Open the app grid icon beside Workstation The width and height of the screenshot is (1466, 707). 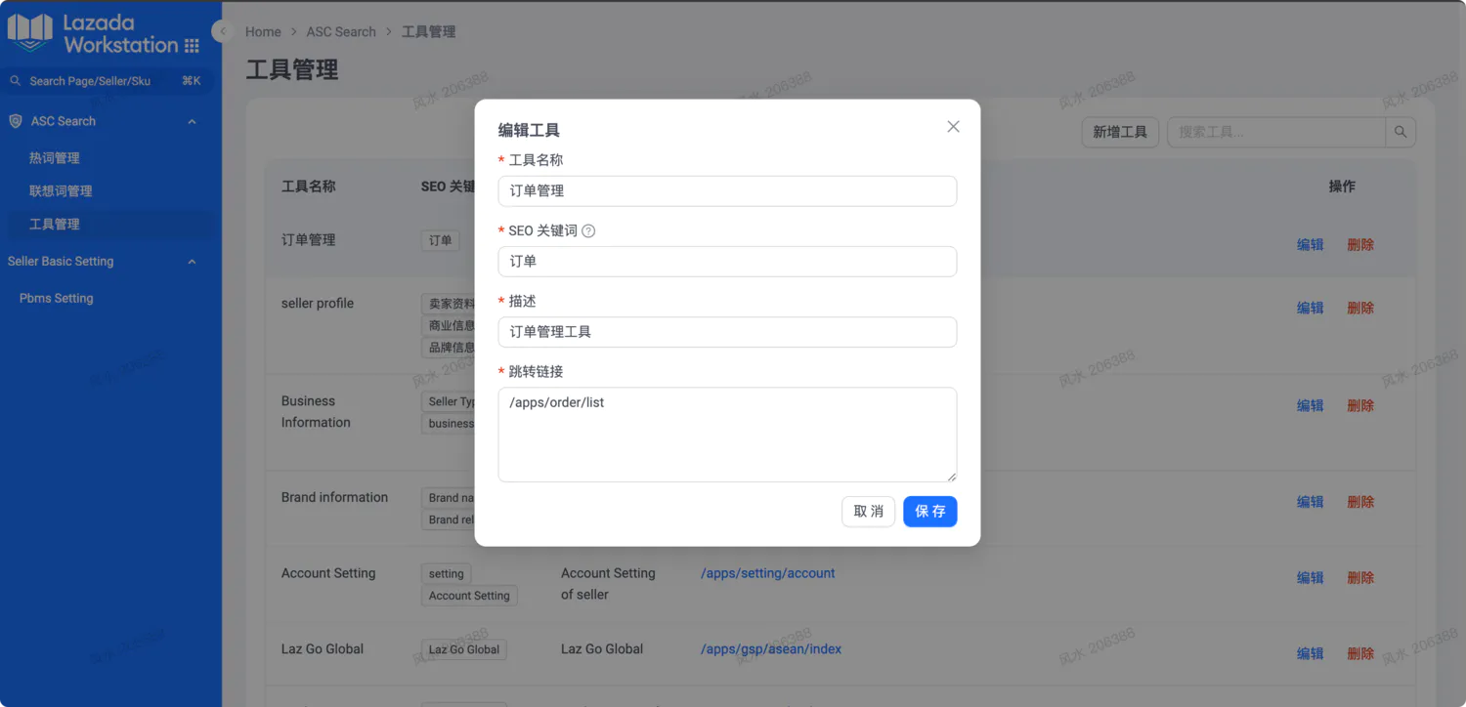pos(192,46)
